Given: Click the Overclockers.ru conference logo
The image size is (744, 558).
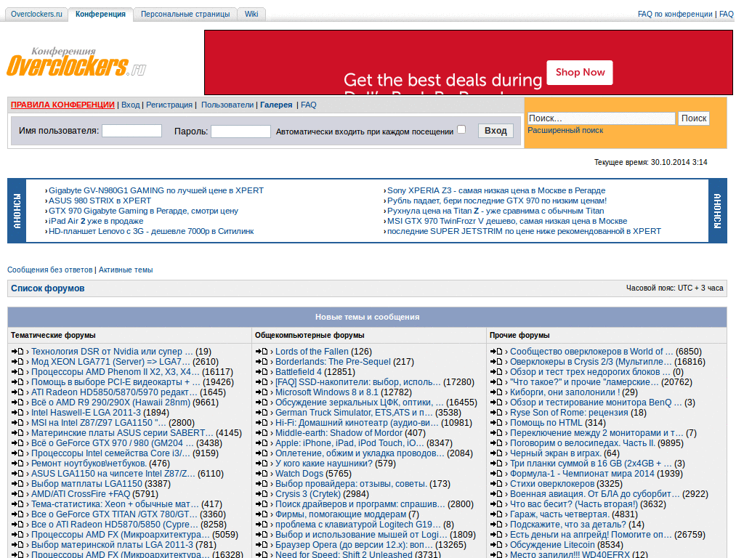Looking at the screenshot, I should pos(76,62).
